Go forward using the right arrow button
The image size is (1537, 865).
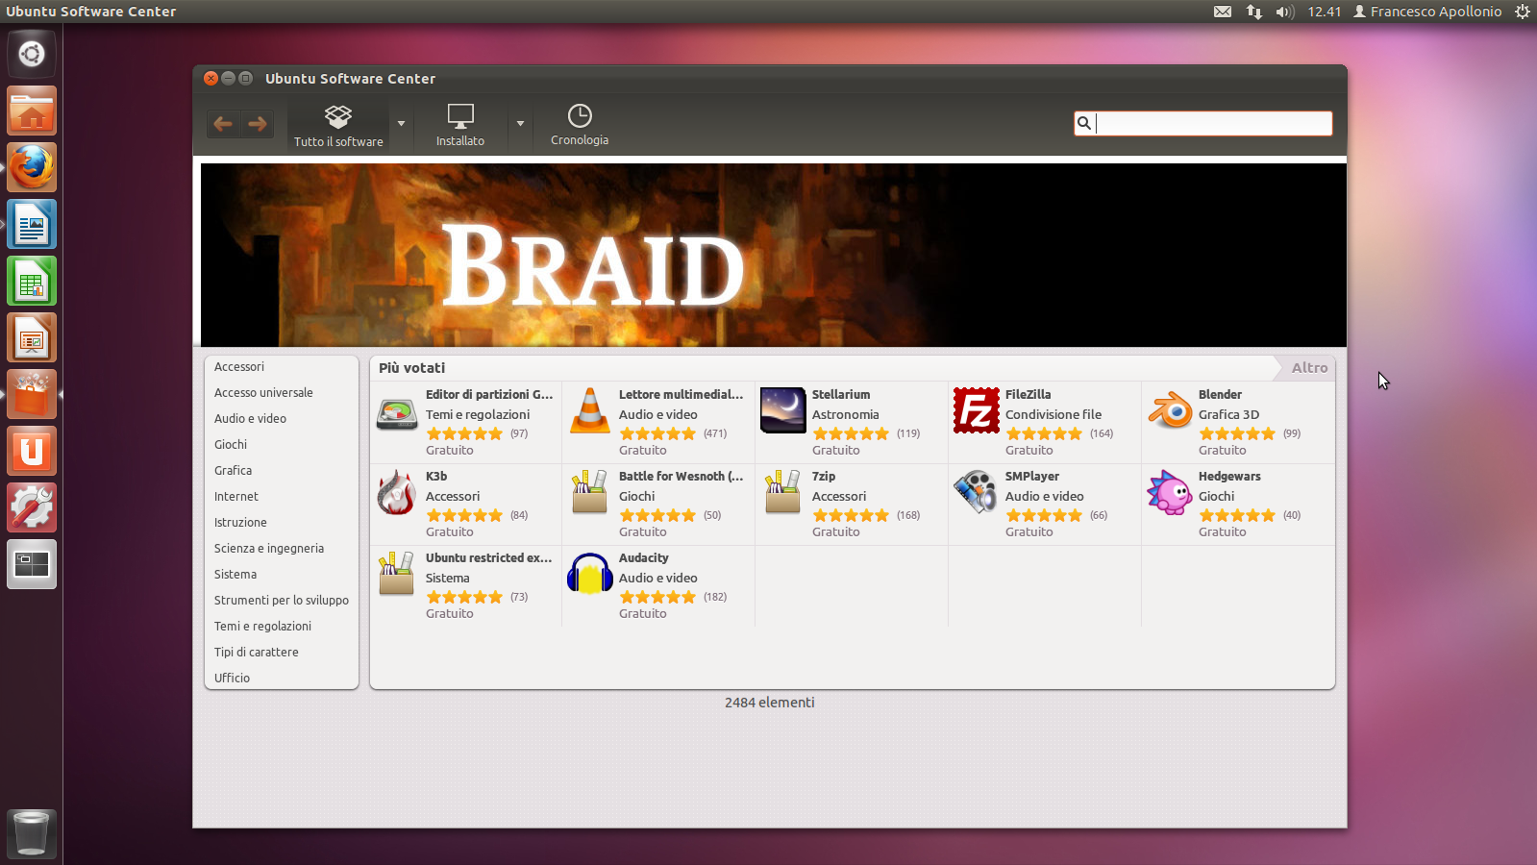coord(257,124)
